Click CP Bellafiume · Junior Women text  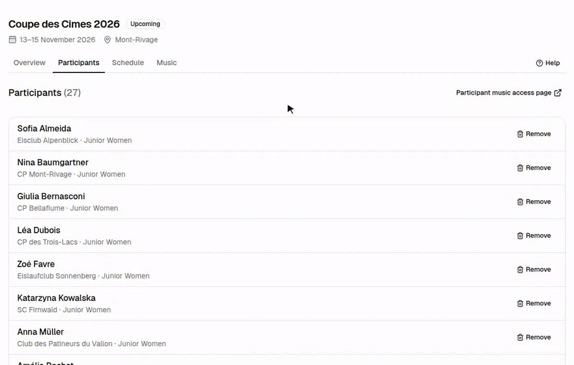coord(67,208)
